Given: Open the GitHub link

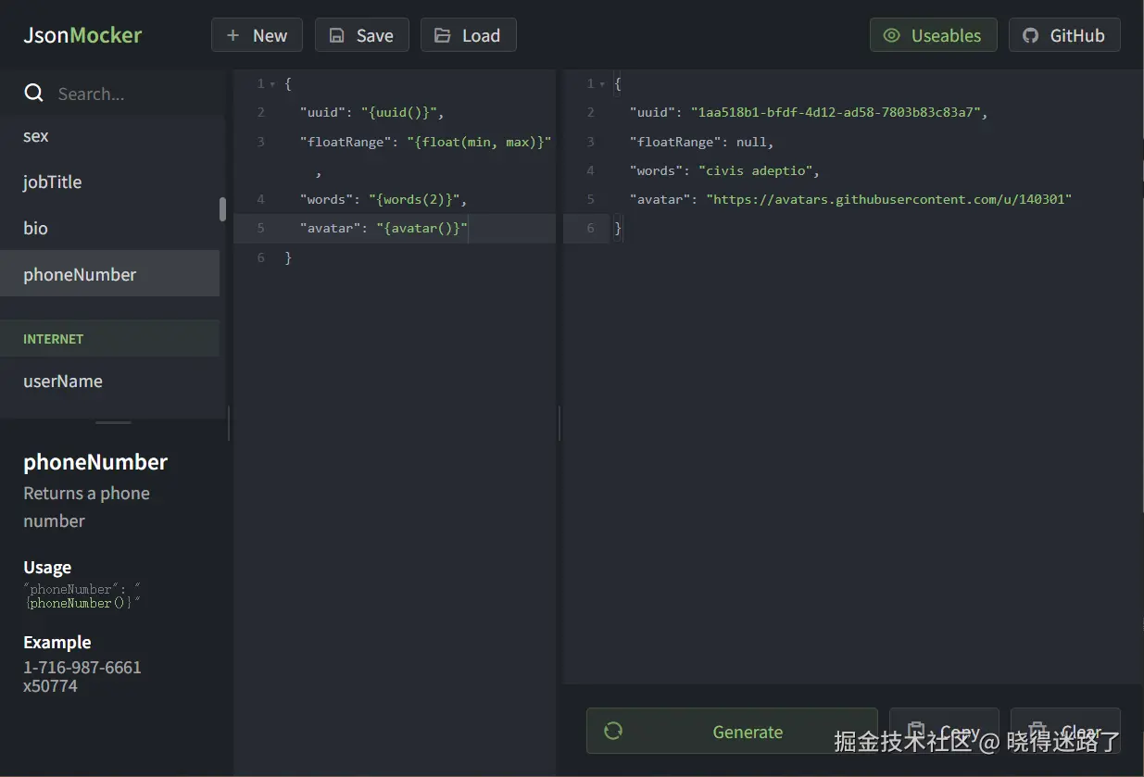Looking at the screenshot, I should 1064,35.
